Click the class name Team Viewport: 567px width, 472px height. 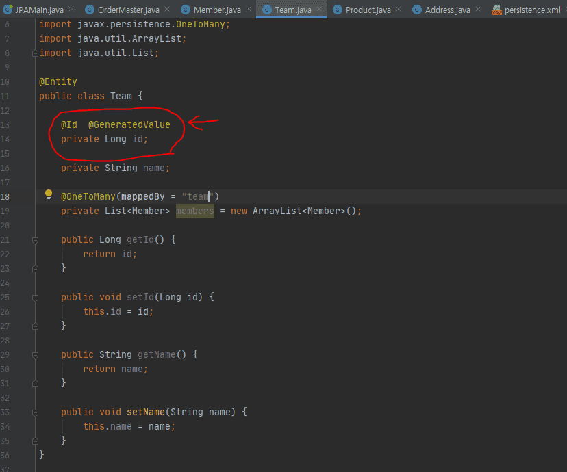(x=121, y=96)
